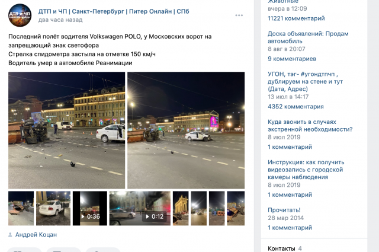
Task: Open the ДТП и ЧП Санкт-Петербург community name link
Action: pos(114,11)
